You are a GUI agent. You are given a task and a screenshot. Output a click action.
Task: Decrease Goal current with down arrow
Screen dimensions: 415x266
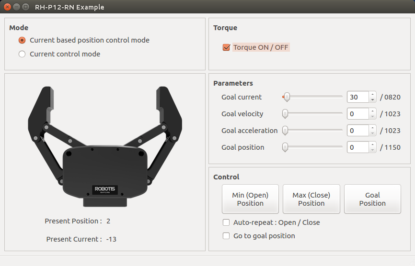(x=372, y=100)
